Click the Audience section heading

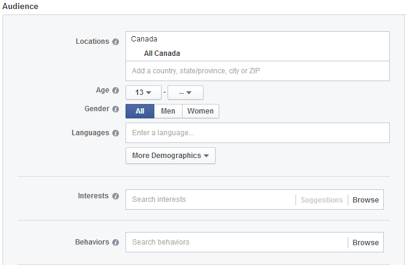[20, 6]
